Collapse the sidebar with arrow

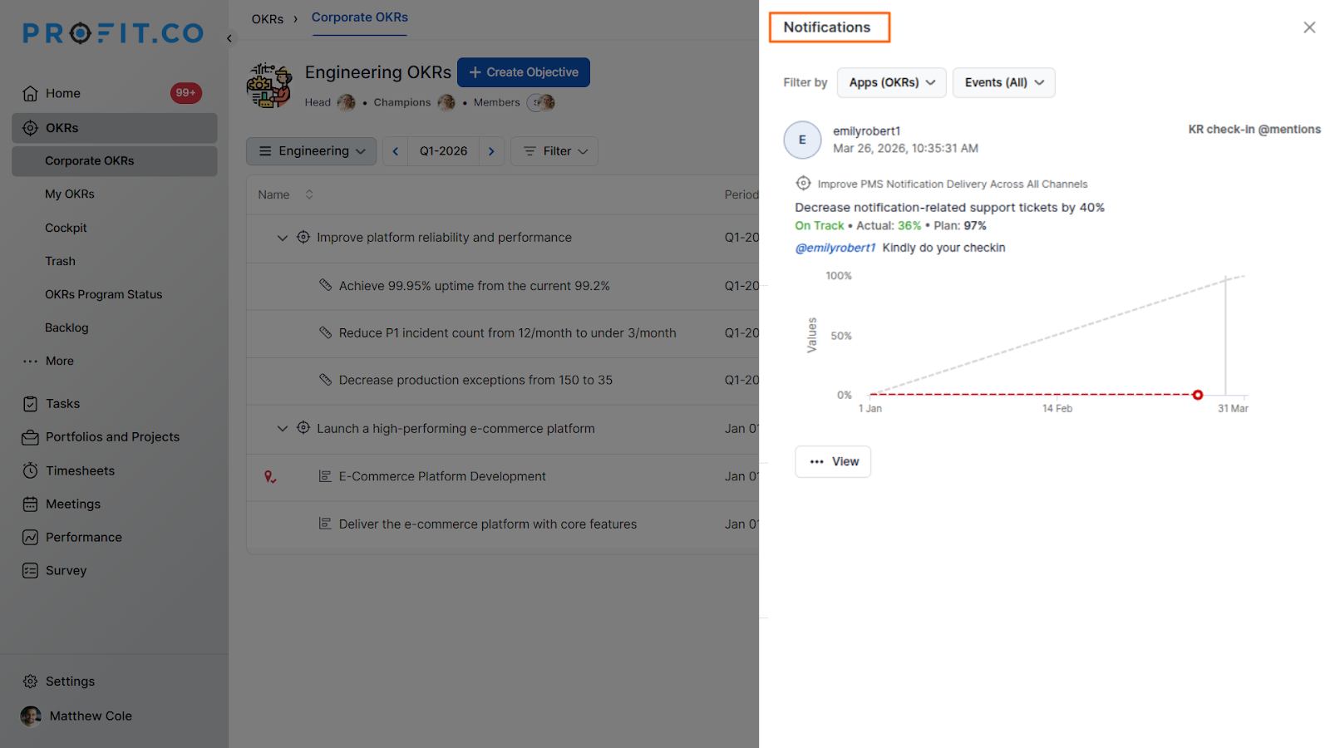(229, 38)
